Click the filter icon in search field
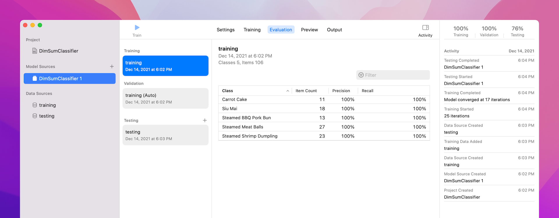The height and width of the screenshot is (218, 559). click(361, 75)
